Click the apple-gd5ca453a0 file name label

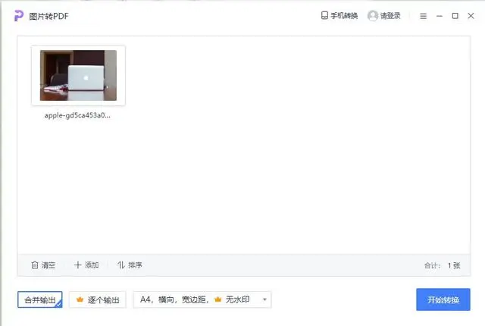pos(77,115)
